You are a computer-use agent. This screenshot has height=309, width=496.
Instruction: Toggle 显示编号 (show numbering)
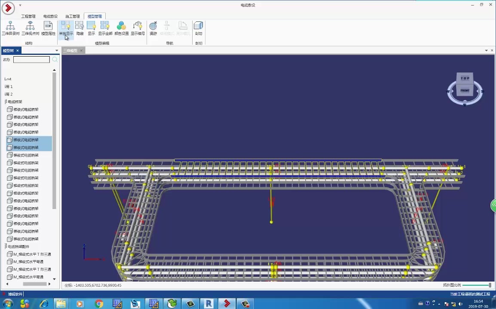(x=138, y=28)
